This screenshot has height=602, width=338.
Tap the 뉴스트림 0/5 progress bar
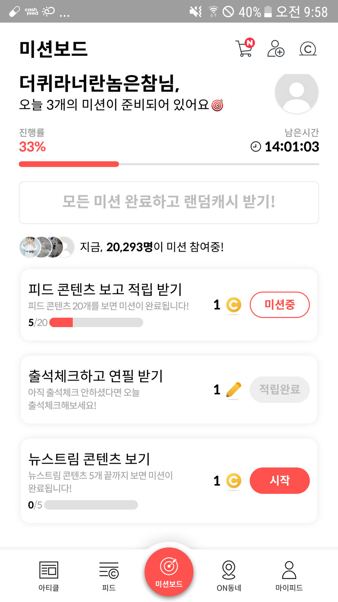(91, 505)
